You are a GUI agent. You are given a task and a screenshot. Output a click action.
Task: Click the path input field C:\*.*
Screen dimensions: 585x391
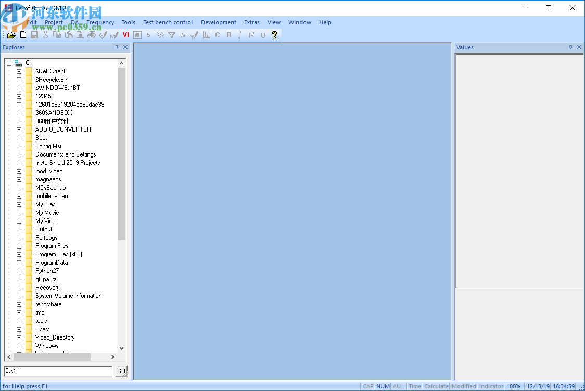click(x=58, y=371)
